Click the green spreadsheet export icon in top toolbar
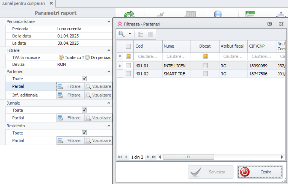This screenshot has width=288, height=184. [x=250, y=15]
